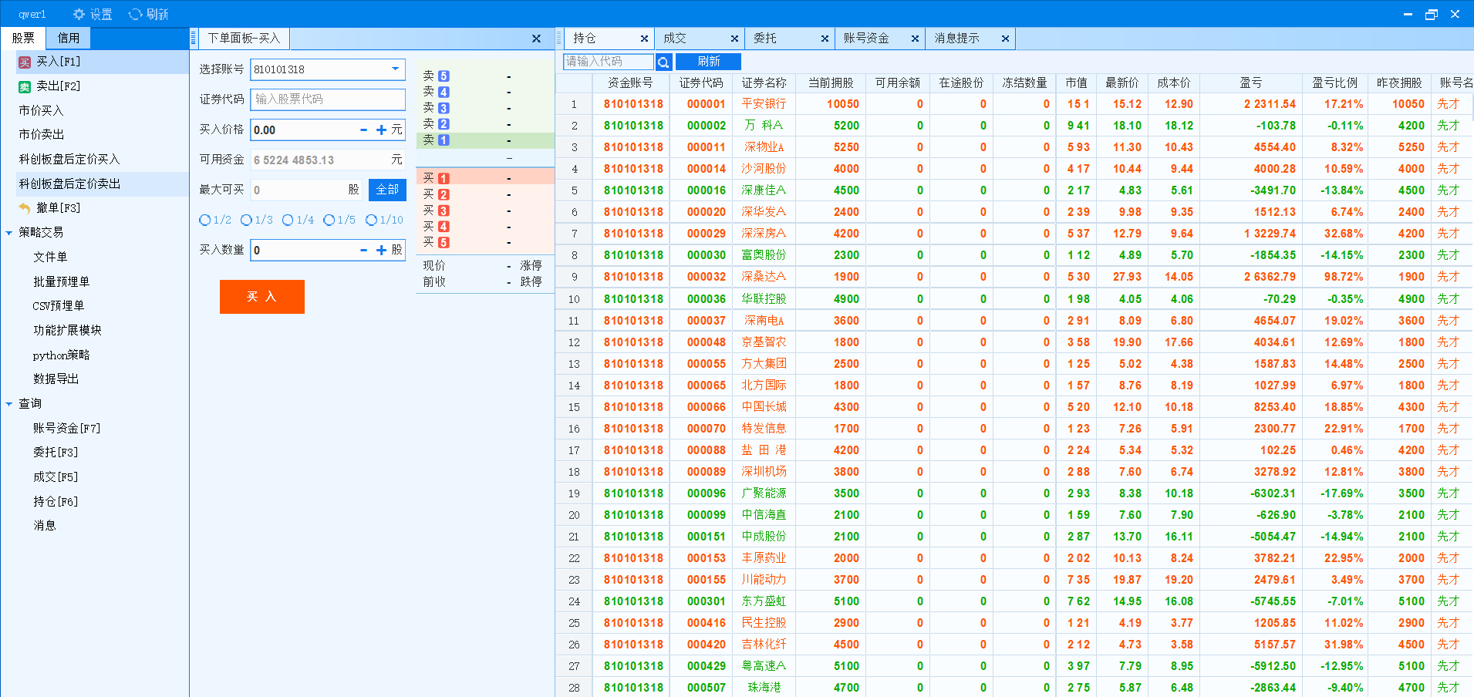The image size is (1474, 697).
Task: Collapse the 策略交易 tree section
Action: coord(8,233)
